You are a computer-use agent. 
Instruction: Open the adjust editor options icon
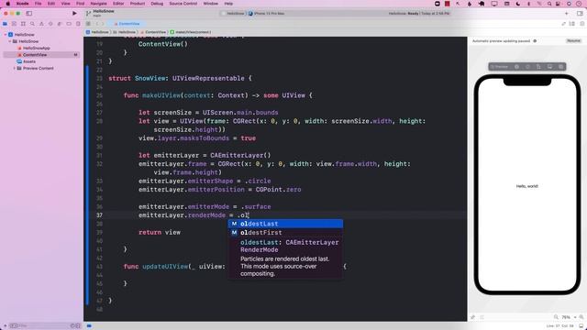[x=572, y=24]
